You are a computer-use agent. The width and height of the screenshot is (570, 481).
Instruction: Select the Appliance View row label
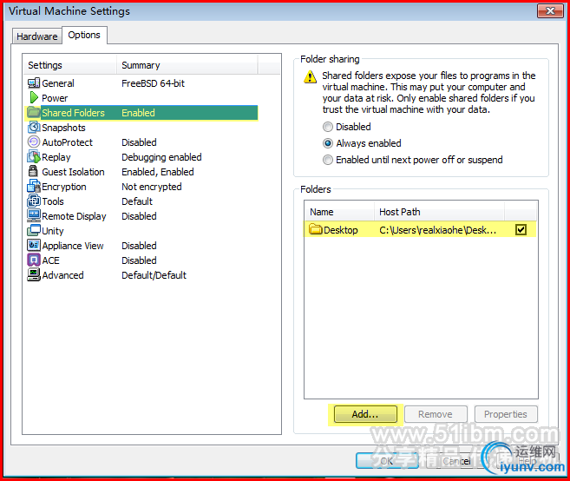tap(73, 246)
